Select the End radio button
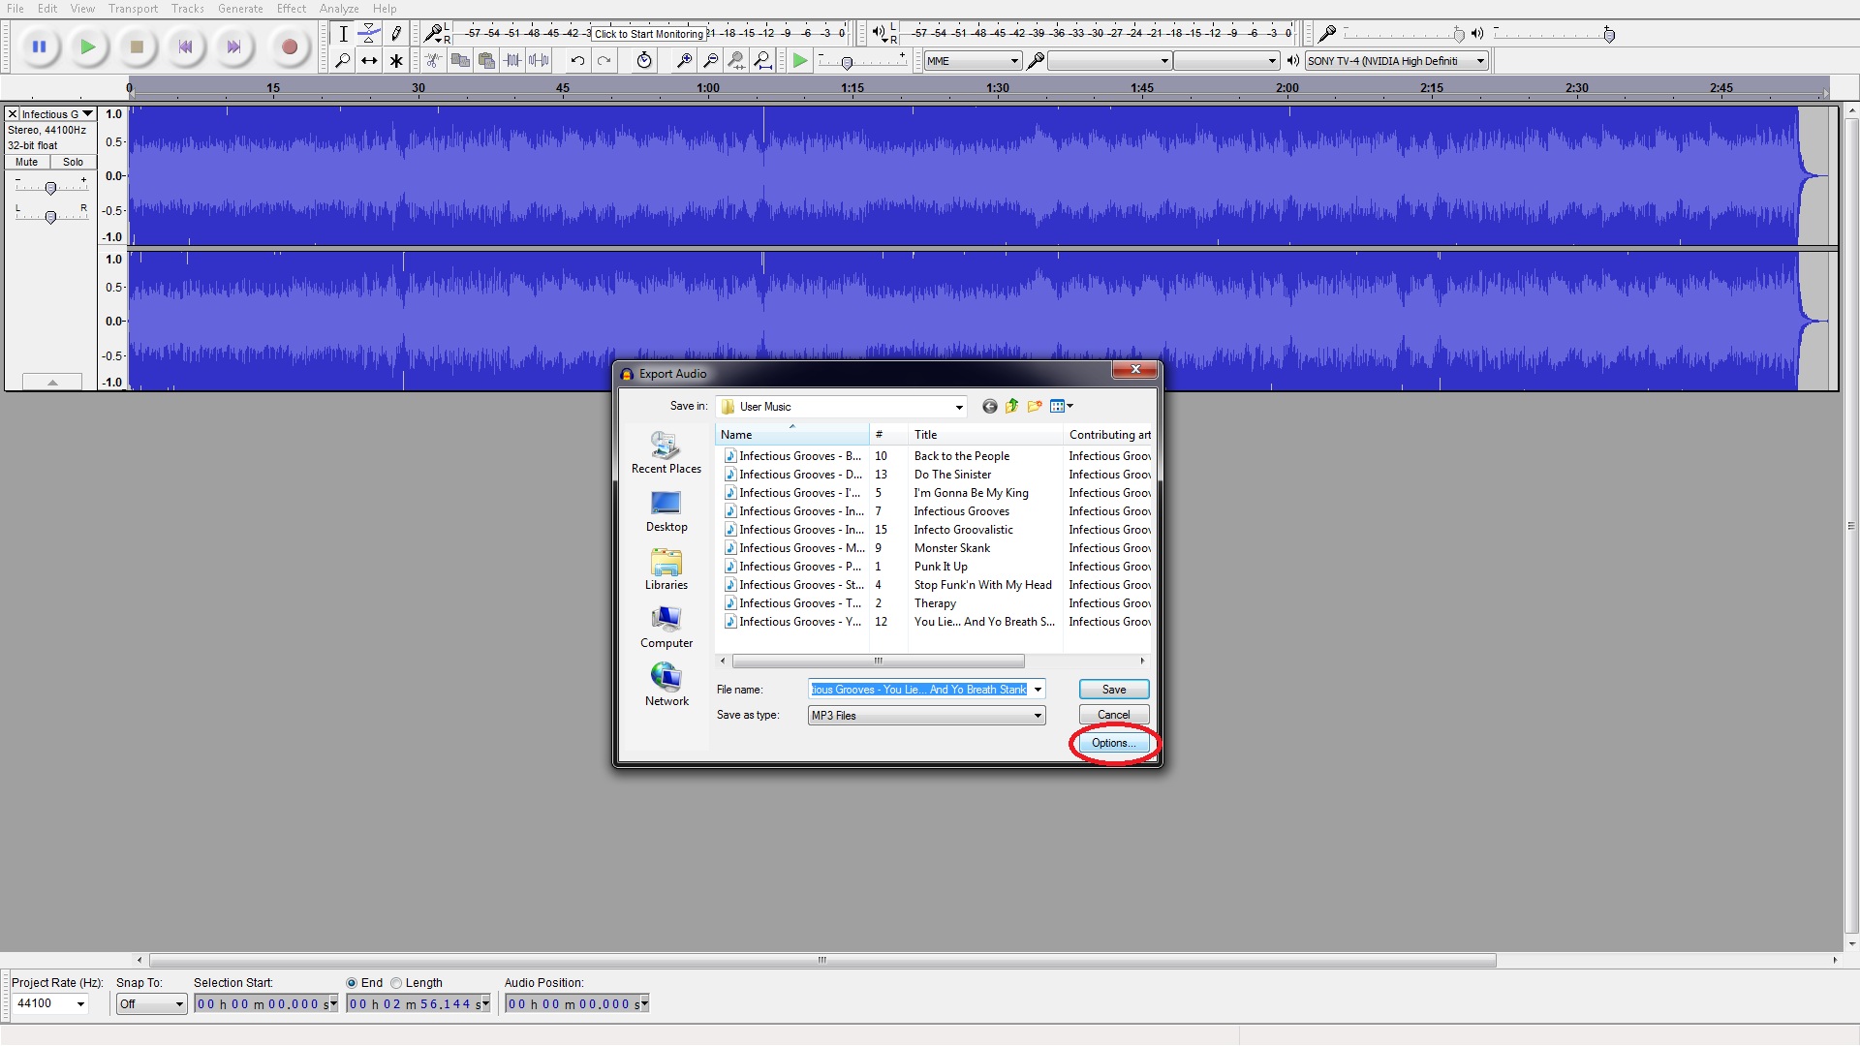Viewport: 1860px width, 1046px height. tap(352, 983)
